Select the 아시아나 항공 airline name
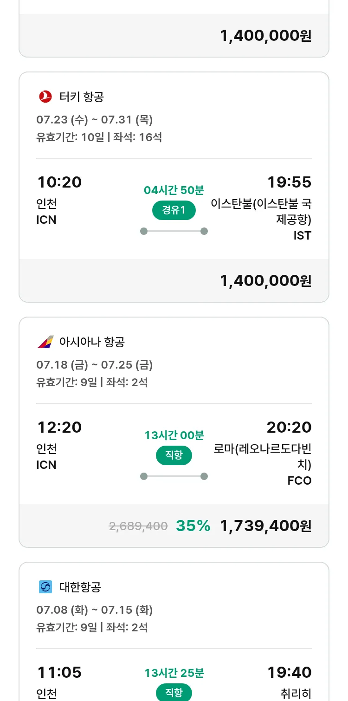This screenshot has height=701, width=348. coord(92,342)
